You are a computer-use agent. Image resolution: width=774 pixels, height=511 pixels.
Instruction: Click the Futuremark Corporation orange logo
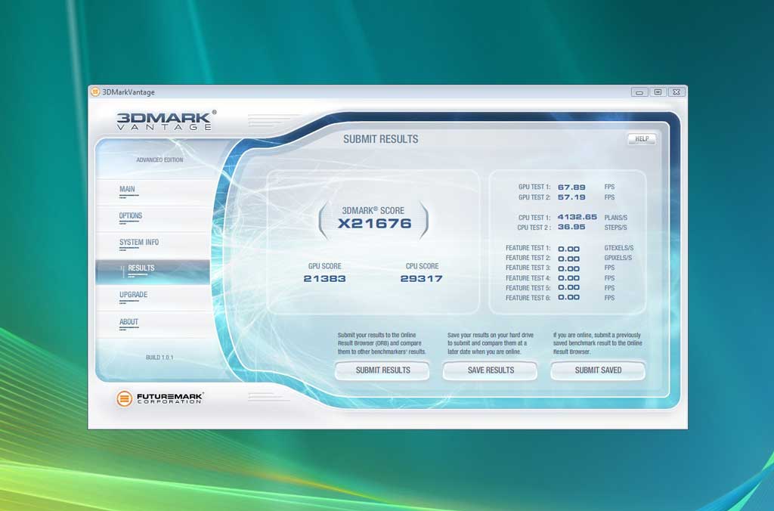tap(125, 398)
